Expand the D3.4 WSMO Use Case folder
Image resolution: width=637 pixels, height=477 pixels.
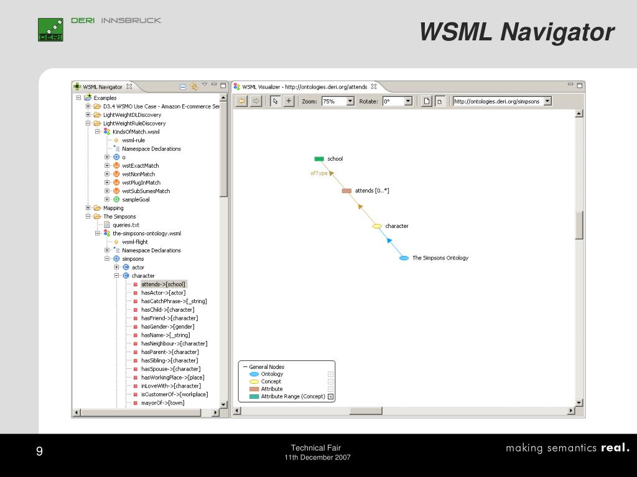click(88, 106)
